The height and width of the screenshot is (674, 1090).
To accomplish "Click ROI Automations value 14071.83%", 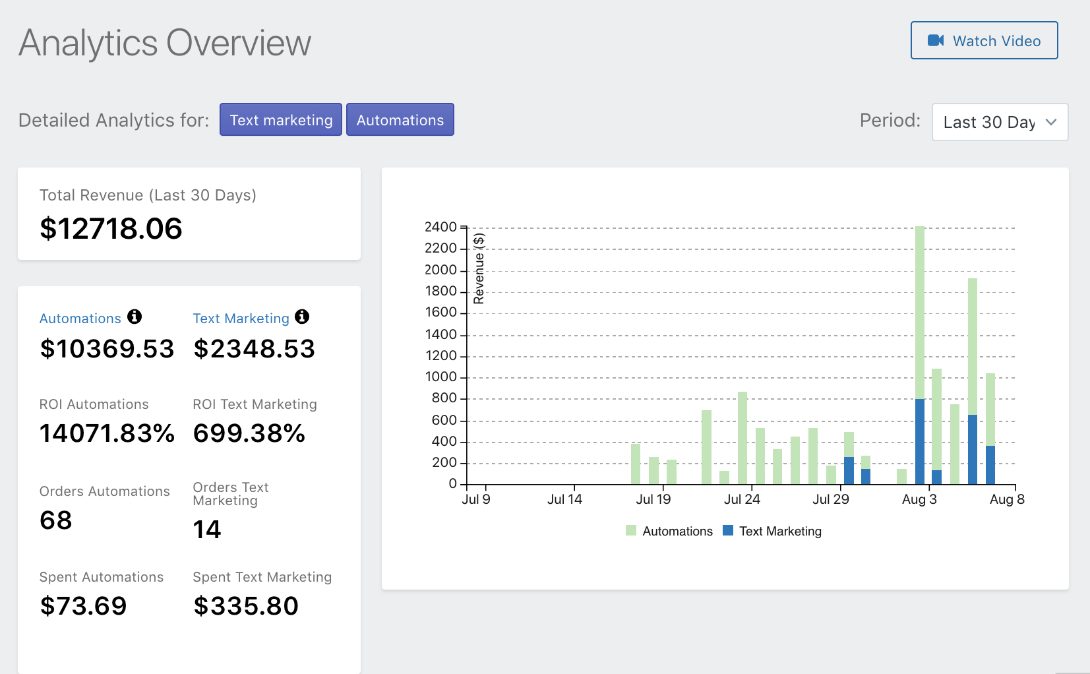I will tap(107, 433).
